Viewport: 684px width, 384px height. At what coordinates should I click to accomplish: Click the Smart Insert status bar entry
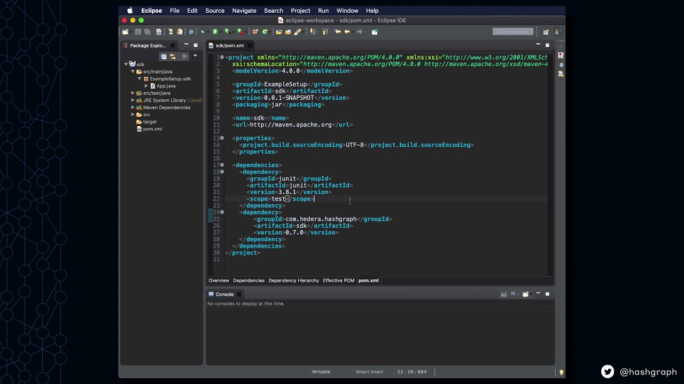pyautogui.click(x=369, y=372)
